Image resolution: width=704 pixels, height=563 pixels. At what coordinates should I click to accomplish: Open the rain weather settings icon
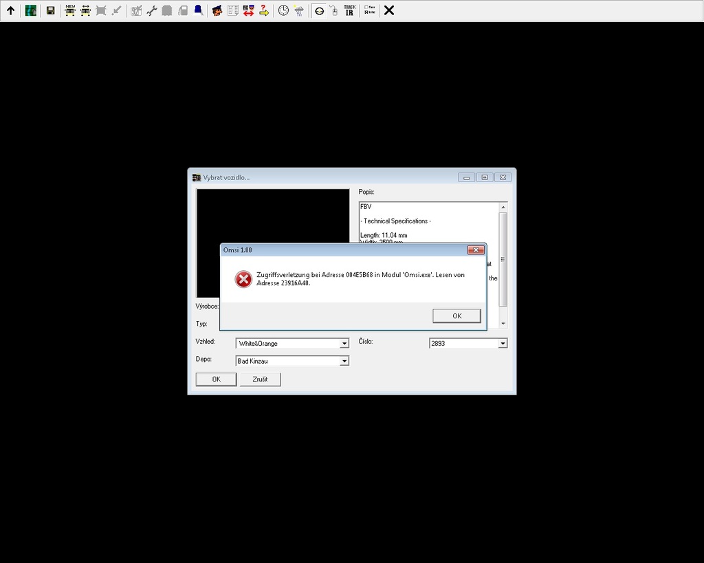(298, 10)
